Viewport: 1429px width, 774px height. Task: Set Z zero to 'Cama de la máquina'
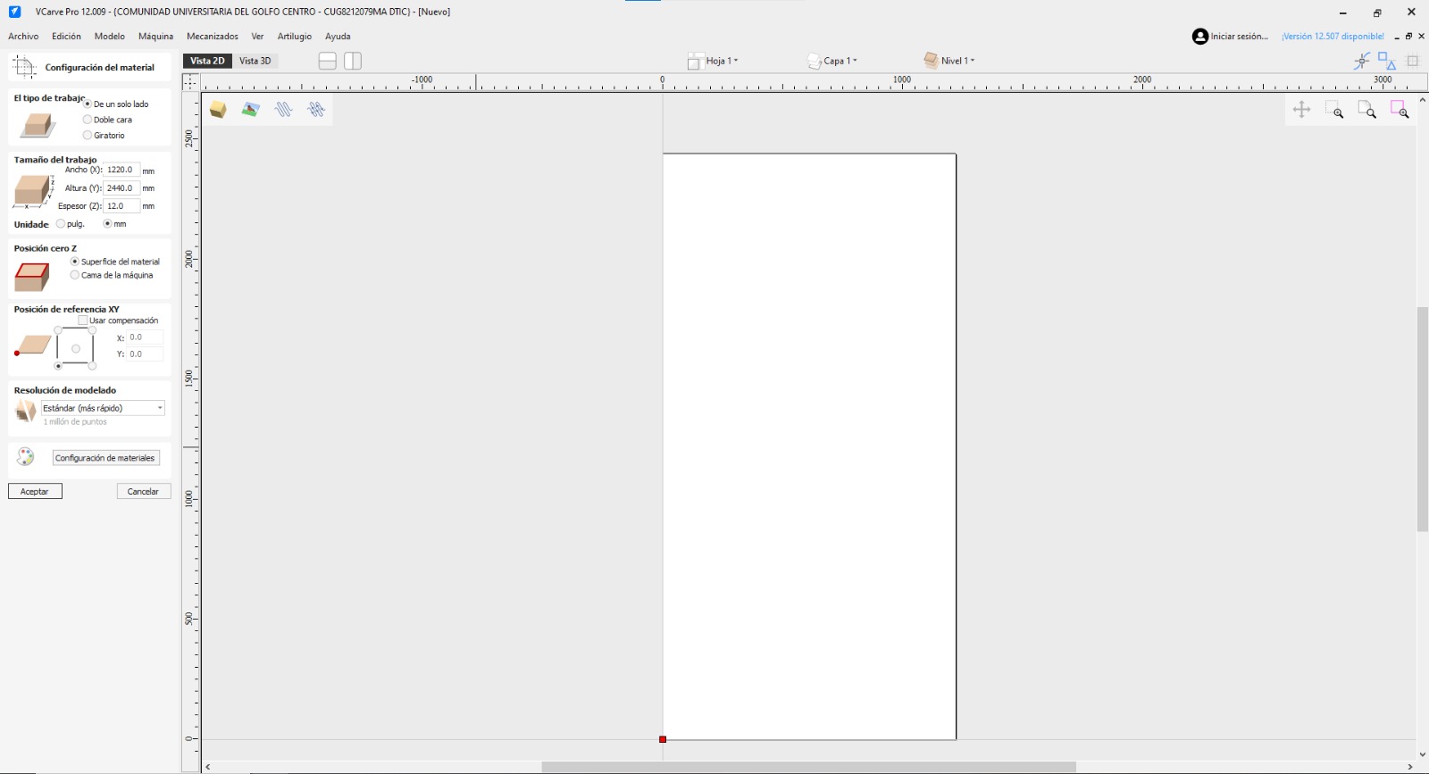coord(75,275)
